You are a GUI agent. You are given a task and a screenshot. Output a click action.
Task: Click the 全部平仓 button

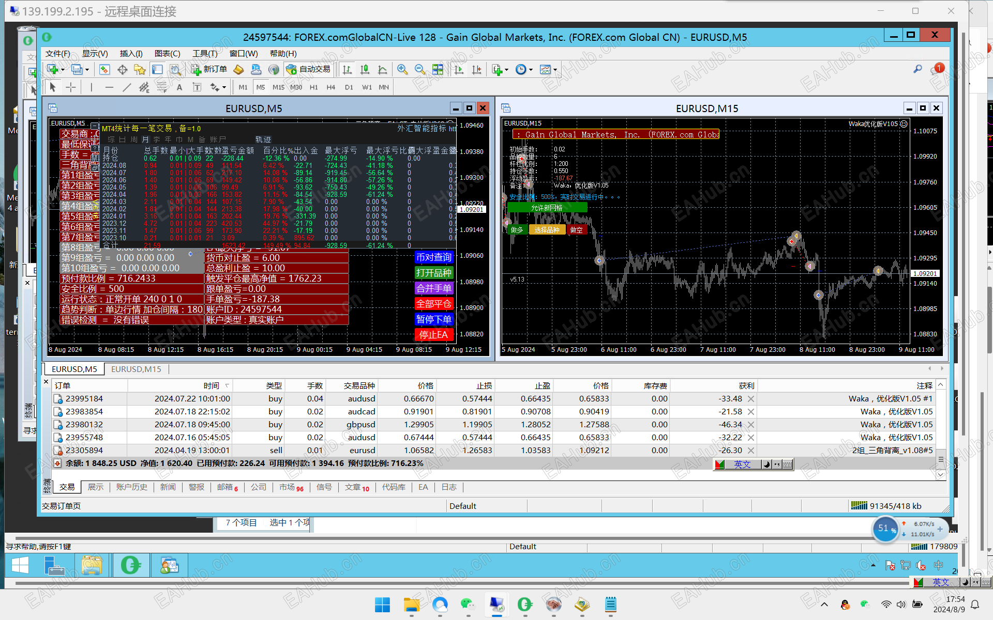[434, 304]
